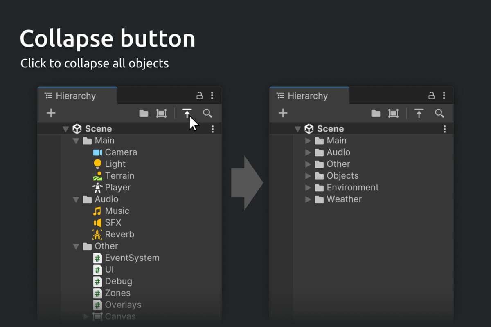Collapse the Audio folder in left panel
The width and height of the screenshot is (491, 327).
[76, 199]
